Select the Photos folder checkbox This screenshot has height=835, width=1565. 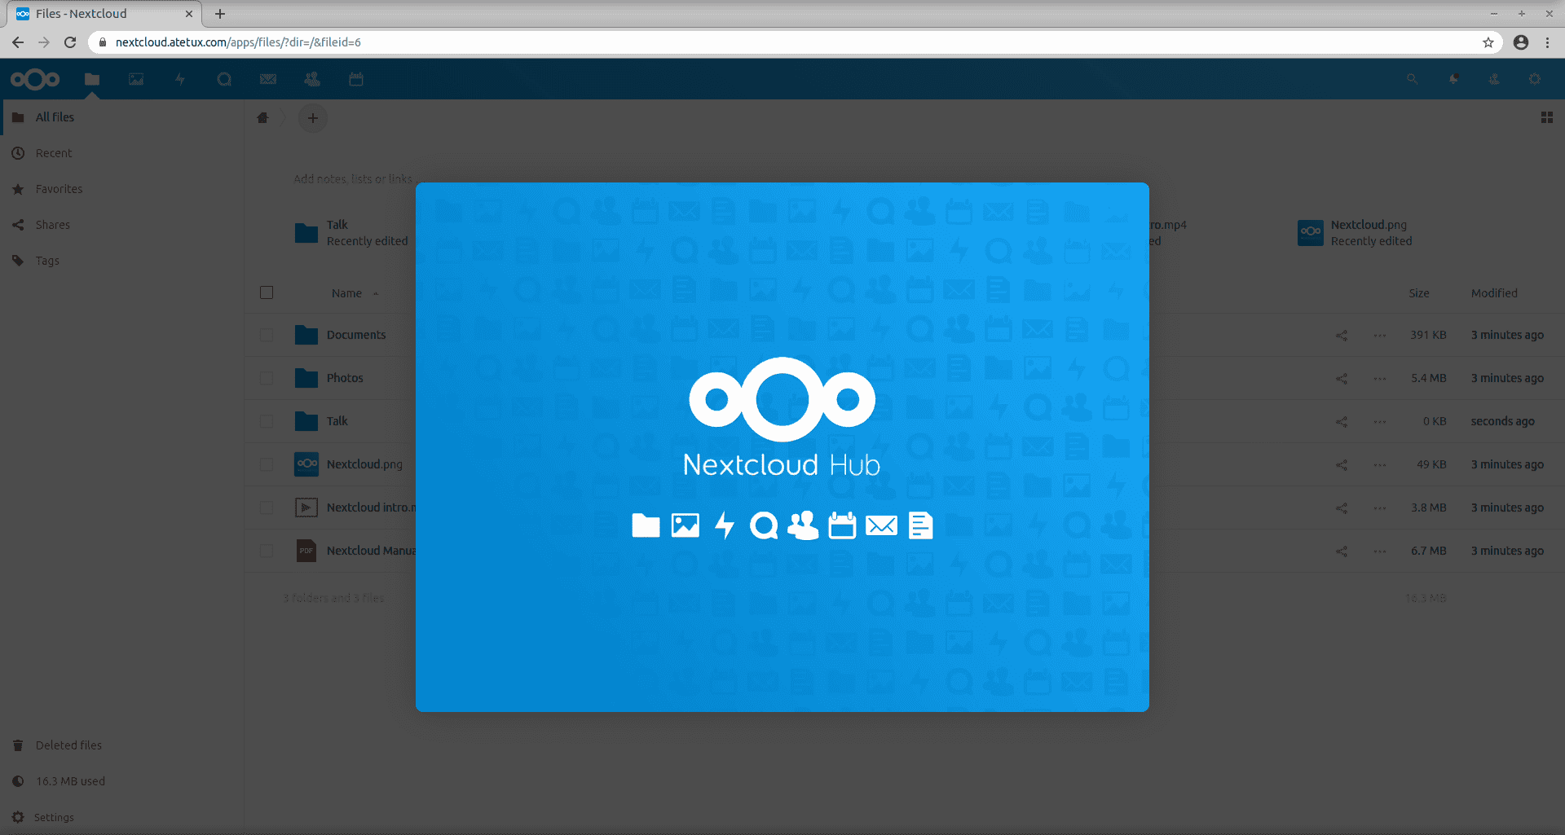click(x=267, y=378)
